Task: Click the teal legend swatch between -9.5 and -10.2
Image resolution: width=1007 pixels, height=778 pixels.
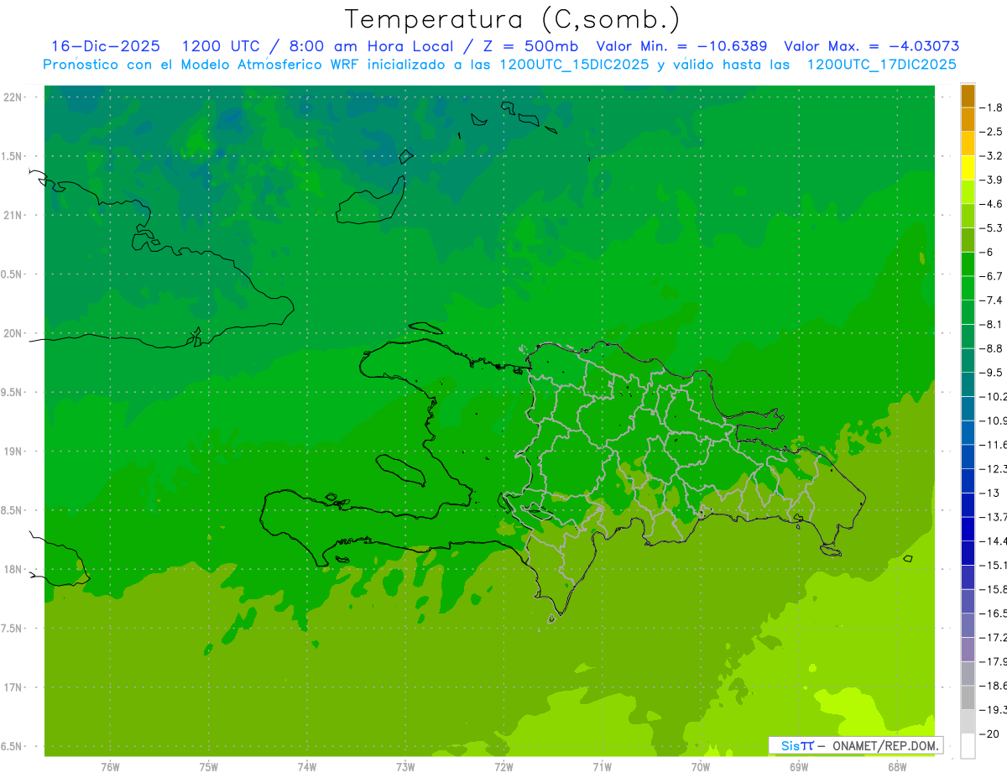Action: point(968,384)
